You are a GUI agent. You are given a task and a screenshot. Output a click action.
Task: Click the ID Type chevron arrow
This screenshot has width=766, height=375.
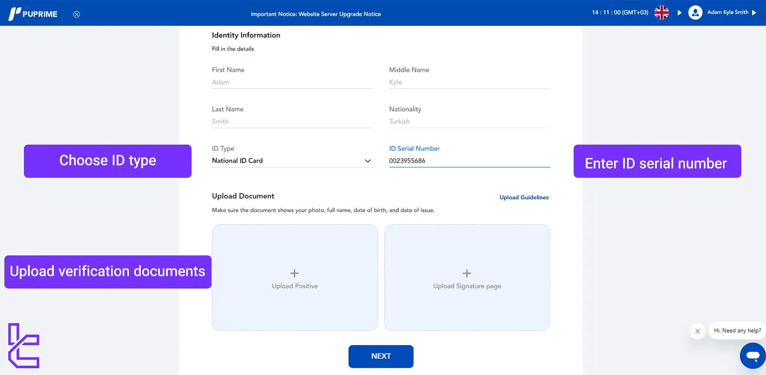tap(367, 161)
